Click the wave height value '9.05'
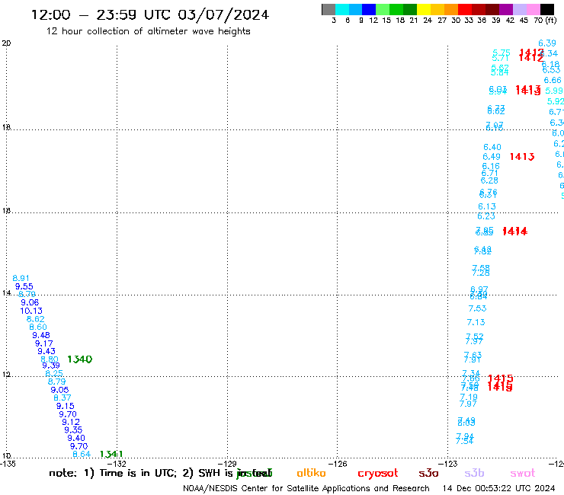The height and width of the screenshot is (495, 564). pos(59,390)
